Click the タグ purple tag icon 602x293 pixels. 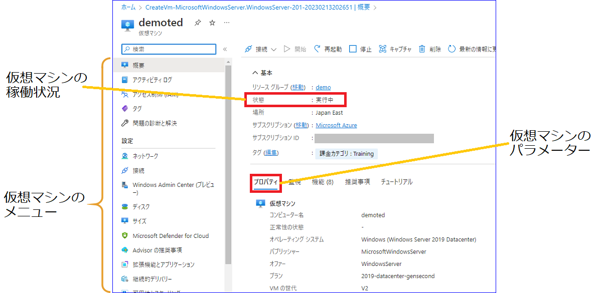[x=125, y=109]
